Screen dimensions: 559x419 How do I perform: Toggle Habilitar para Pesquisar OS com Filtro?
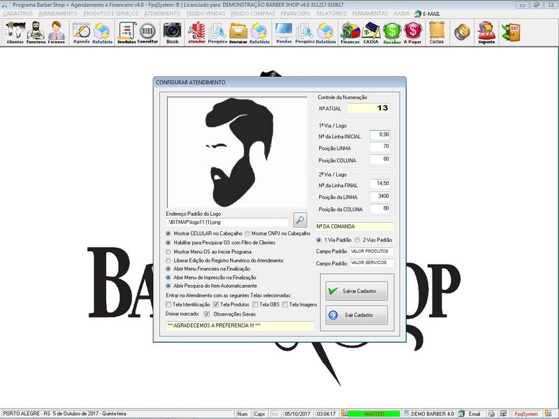click(x=168, y=242)
